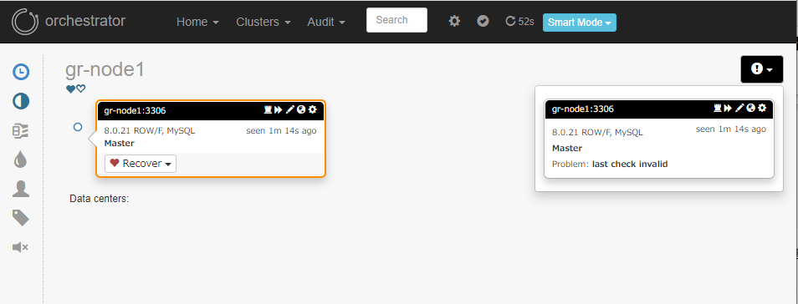Viewport: 798px width, 304px height.
Task: Click the server list icon in the sidebar
Action: pos(20,130)
